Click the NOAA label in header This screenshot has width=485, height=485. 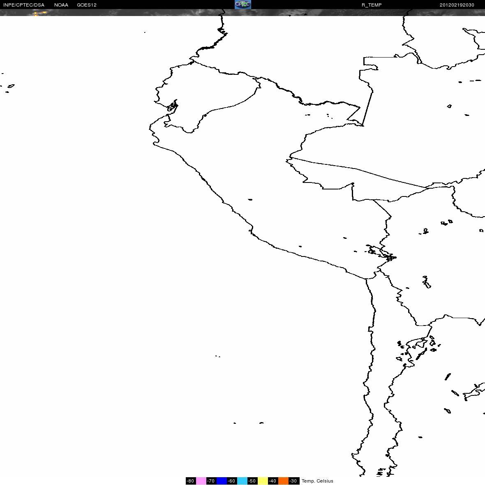click(61, 5)
